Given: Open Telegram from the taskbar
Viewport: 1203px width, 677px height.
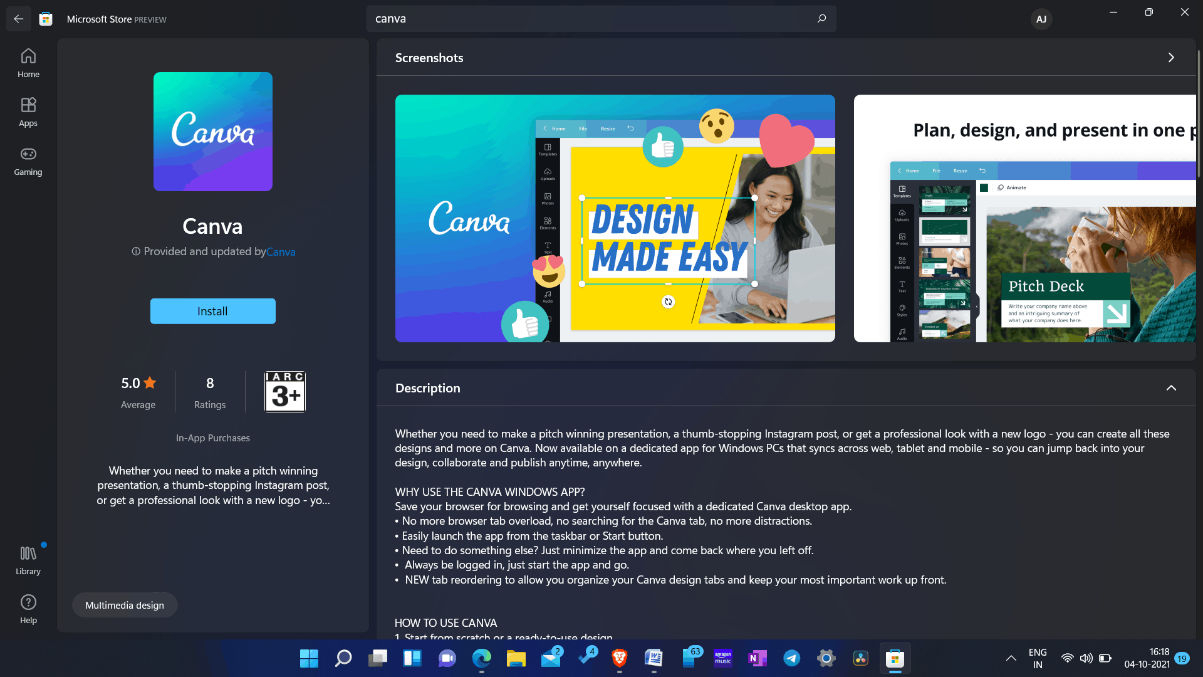Looking at the screenshot, I should point(791,658).
